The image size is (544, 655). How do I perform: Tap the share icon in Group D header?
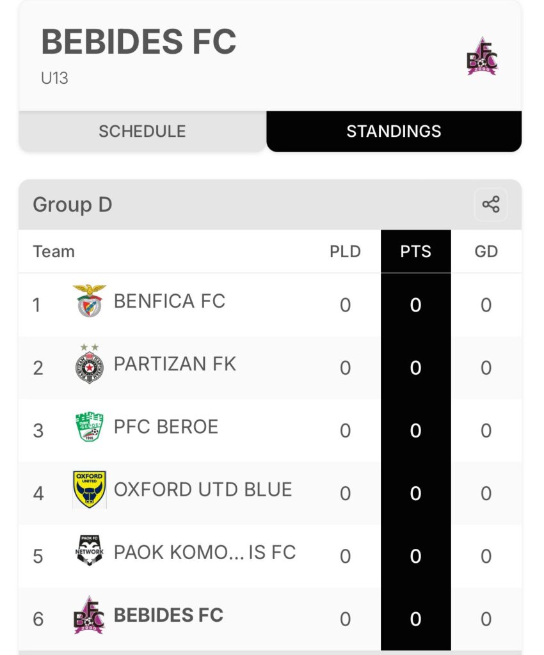[491, 204]
